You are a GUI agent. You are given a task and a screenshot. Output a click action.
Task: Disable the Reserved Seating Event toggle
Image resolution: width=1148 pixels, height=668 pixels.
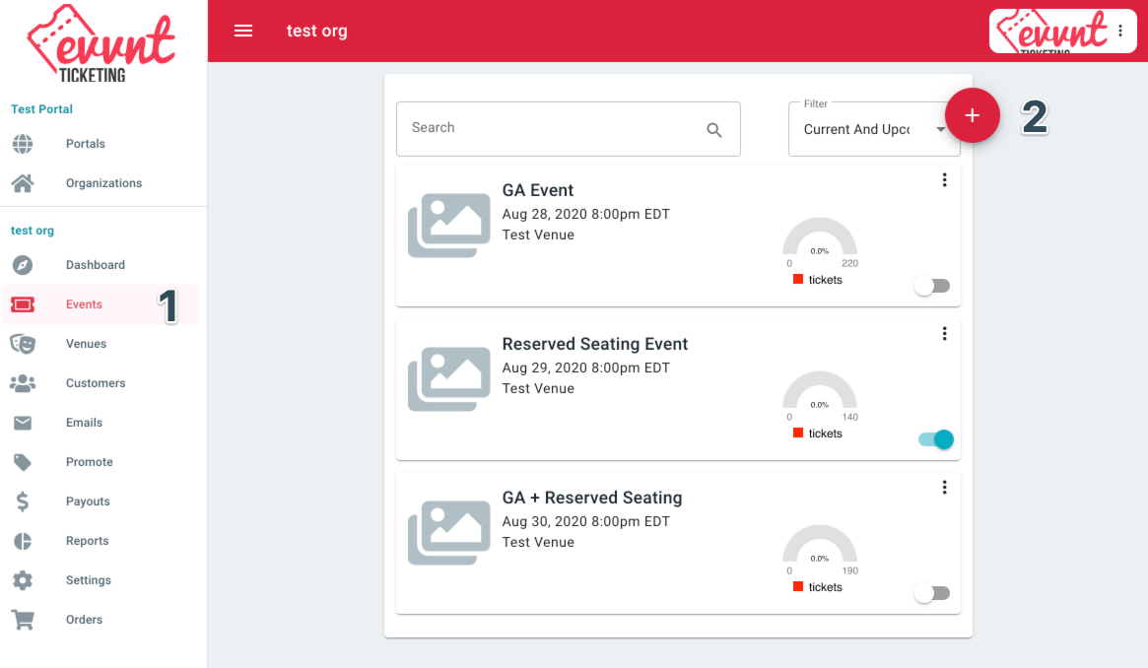click(936, 439)
